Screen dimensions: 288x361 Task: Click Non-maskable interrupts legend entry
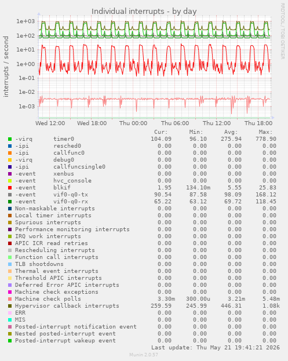[55, 209]
